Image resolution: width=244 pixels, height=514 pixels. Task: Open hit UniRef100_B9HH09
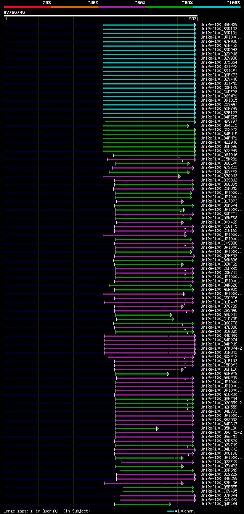point(220,25)
